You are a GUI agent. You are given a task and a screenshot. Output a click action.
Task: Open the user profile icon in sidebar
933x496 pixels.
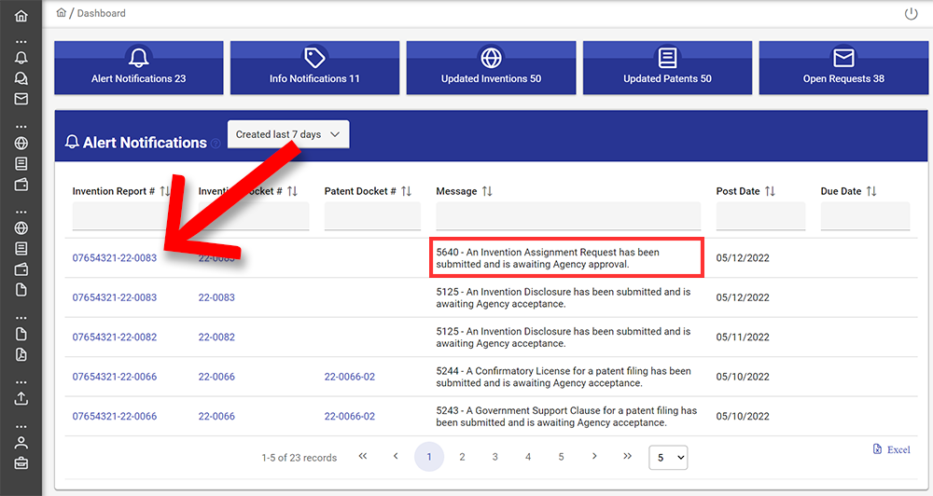coord(21,443)
